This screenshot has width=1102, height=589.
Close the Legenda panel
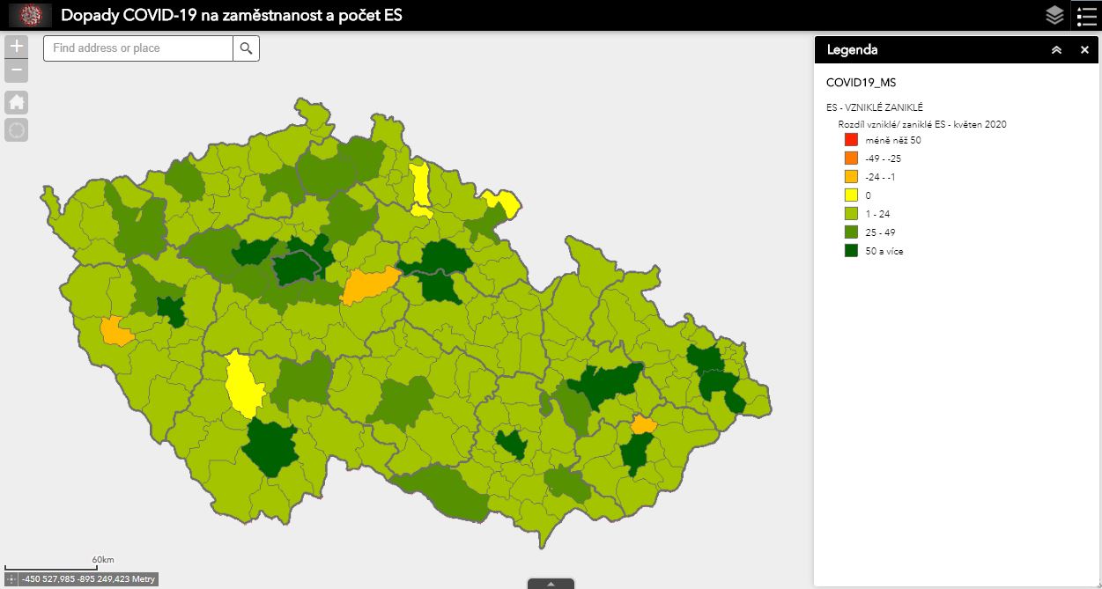click(1084, 50)
